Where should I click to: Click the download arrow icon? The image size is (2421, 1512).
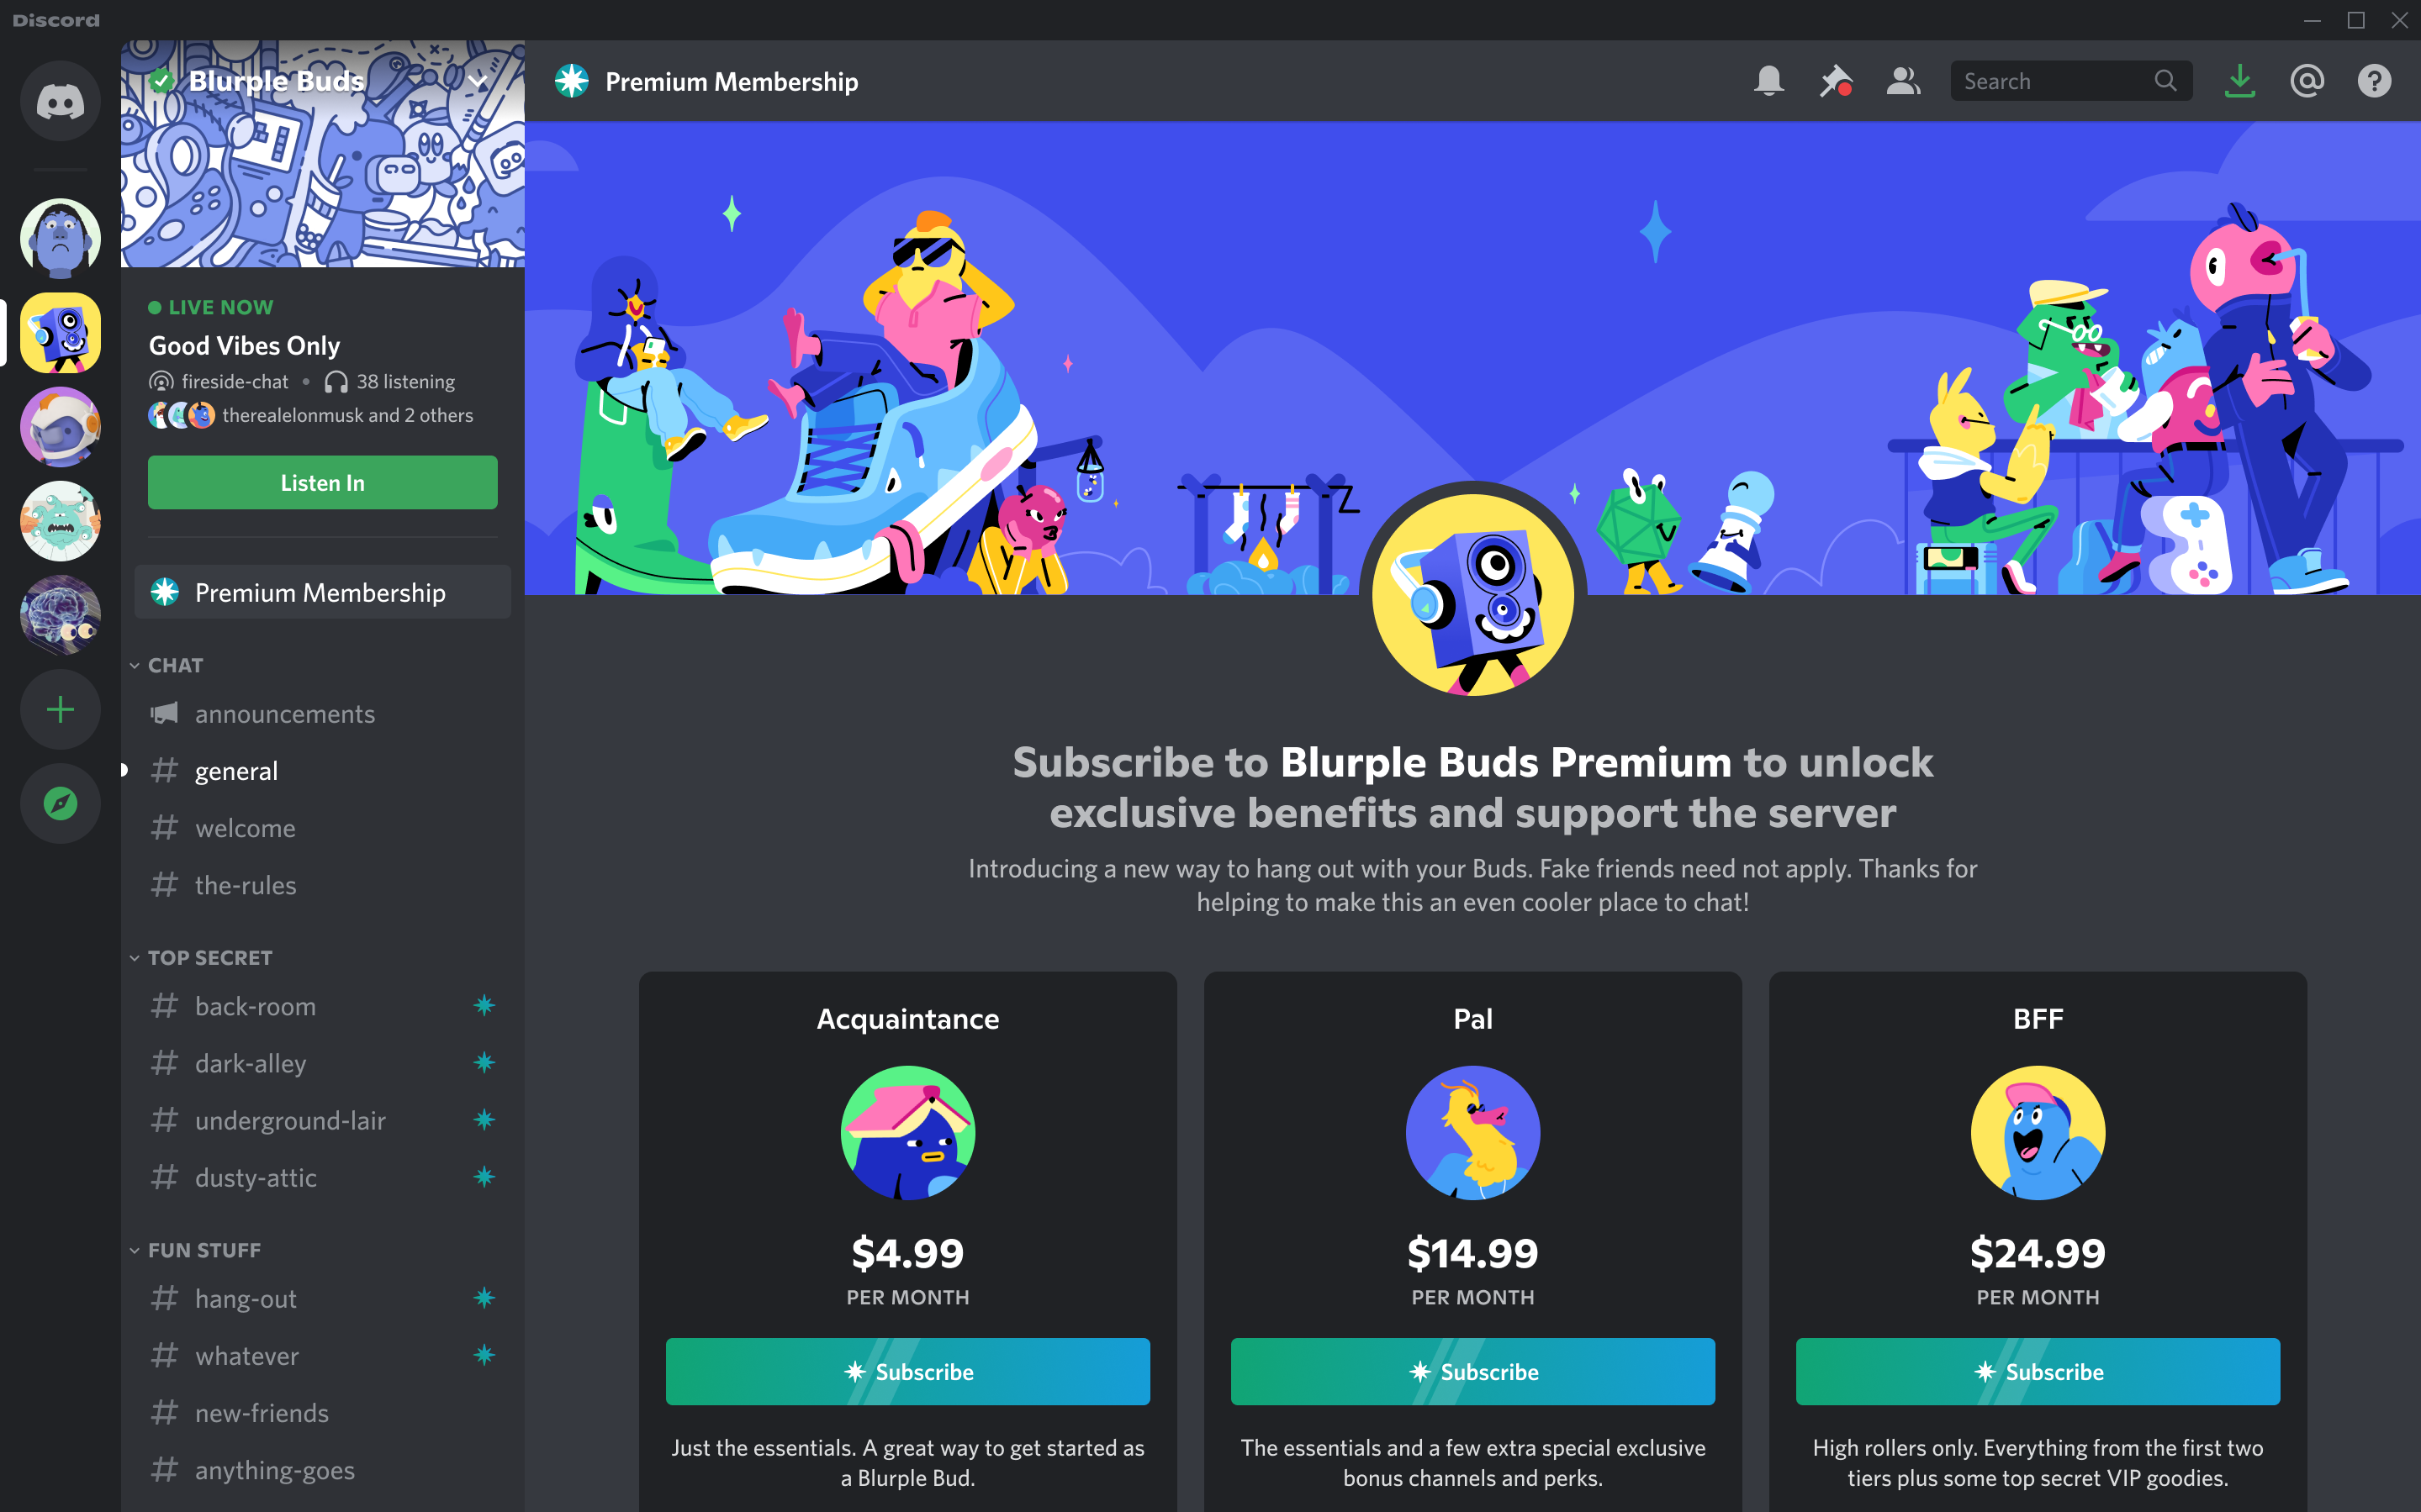pyautogui.click(x=2238, y=82)
